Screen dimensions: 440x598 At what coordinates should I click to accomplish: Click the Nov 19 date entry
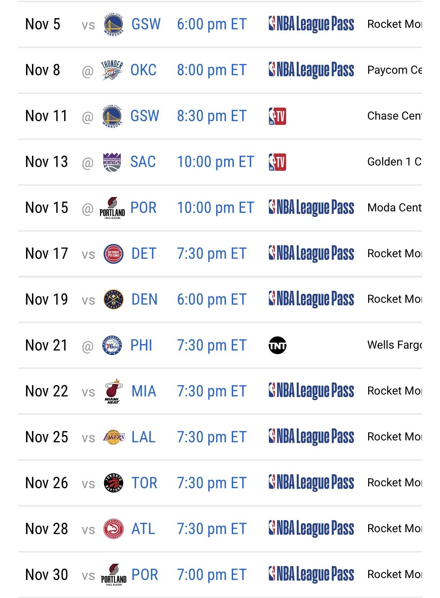coord(47,300)
